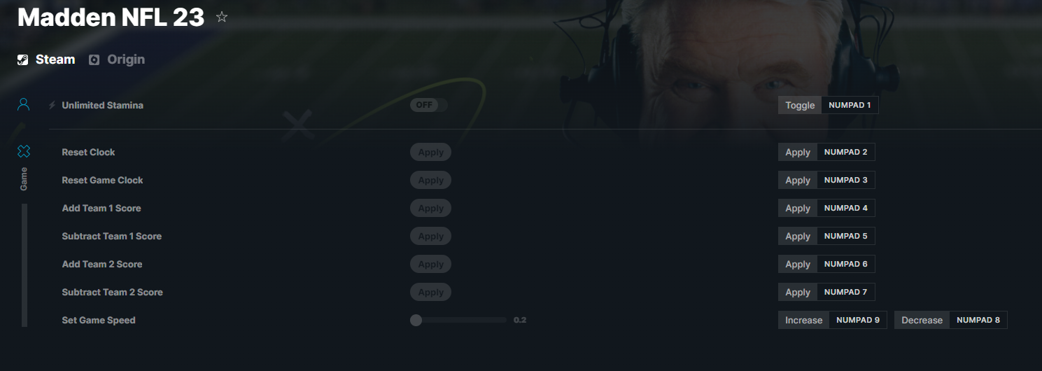Viewport: 1042px width, 371px height.
Task: Select the Game category icon in sidebar
Action: 24,151
